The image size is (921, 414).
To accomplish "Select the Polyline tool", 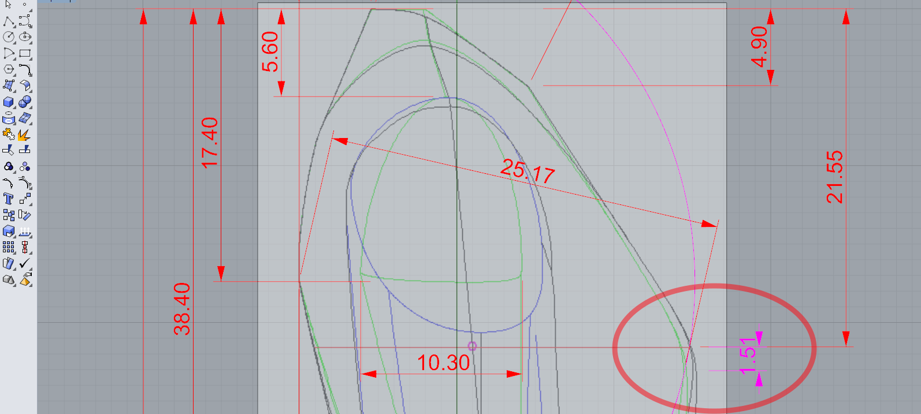I will [9, 21].
